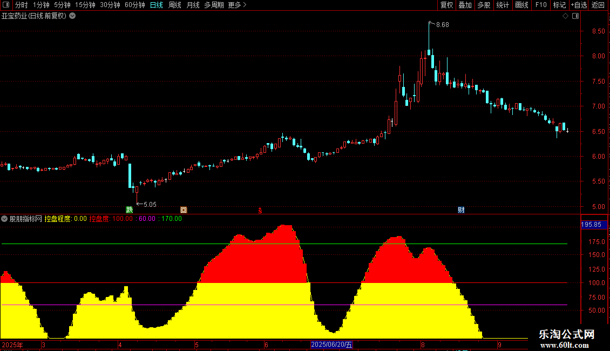Click the green 170.00 parameter value
610x351 pixels.
172,219
